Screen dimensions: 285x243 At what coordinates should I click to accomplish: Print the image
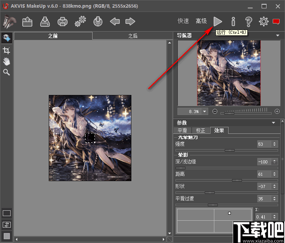[x=63, y=22]
